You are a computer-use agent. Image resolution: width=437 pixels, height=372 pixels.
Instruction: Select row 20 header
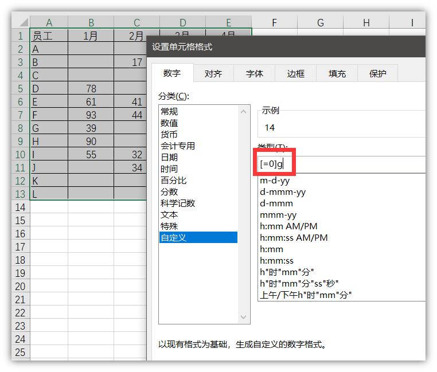pyautogui.click(x=21, y=287)
